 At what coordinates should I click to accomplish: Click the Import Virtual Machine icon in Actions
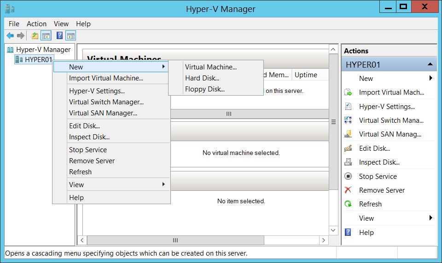click(x=348, y=92)
